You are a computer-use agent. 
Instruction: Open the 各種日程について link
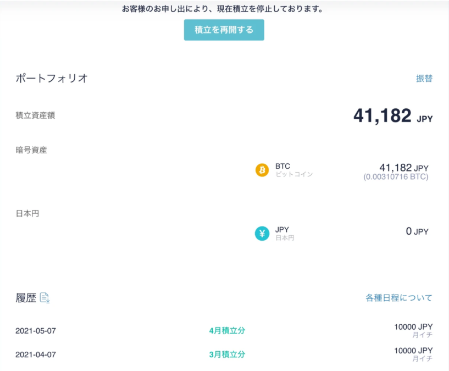click(398, 298)
